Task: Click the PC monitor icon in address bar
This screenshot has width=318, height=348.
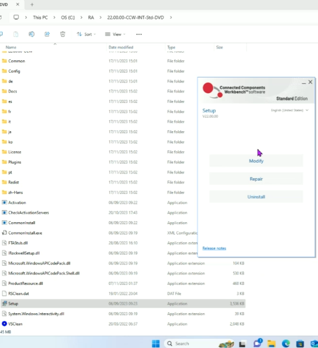Action: pos(16,17)
